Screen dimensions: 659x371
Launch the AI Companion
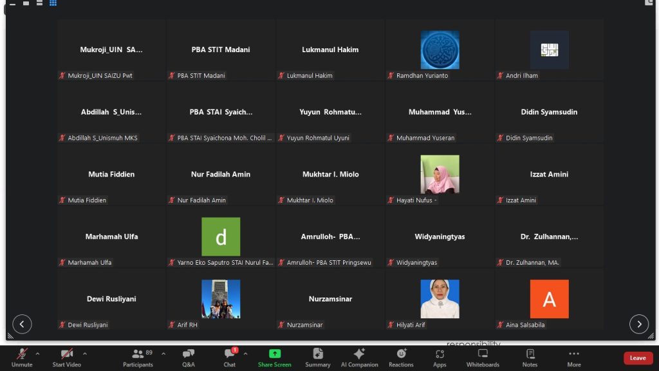pos(359,357)
